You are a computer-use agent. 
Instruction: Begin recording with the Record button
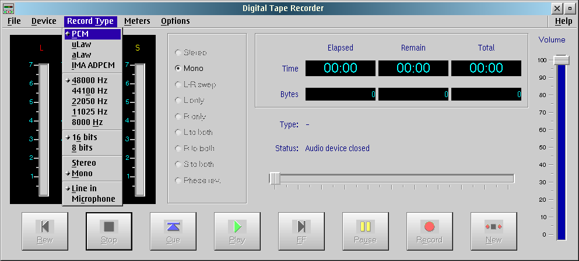tap(429, 231)
